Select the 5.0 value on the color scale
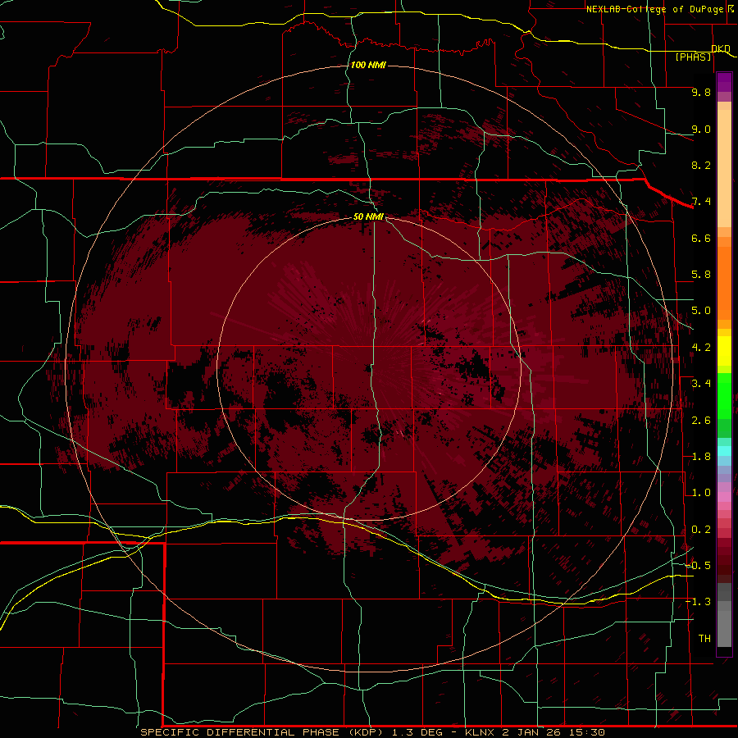738x738 pixels. (x=701, y=311)
